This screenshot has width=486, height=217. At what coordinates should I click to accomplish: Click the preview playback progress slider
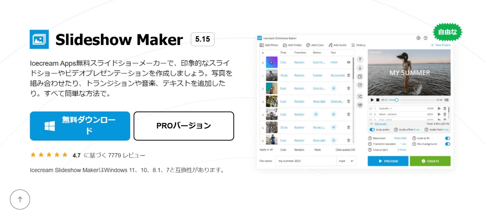(411, 100)
